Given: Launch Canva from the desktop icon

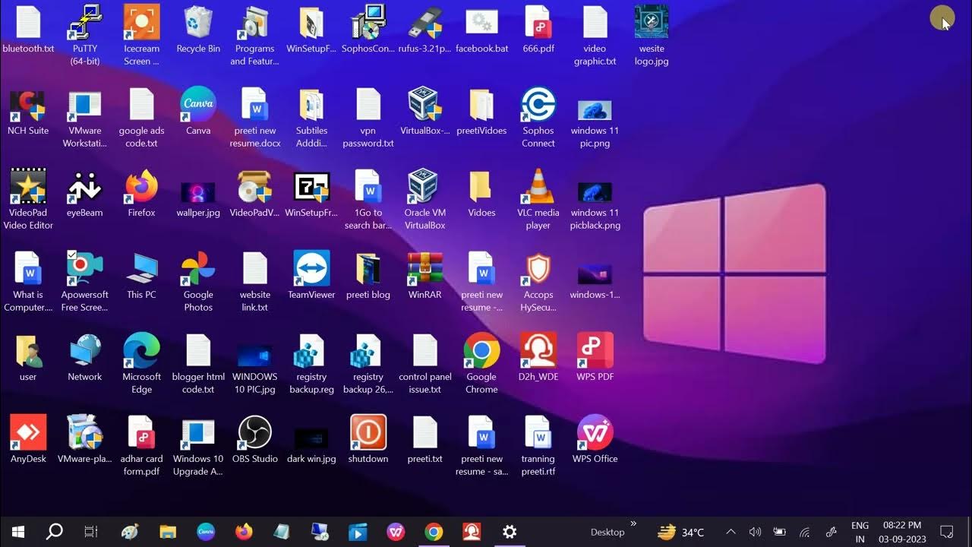Looking at the screenshot, I should coord(198,105).
